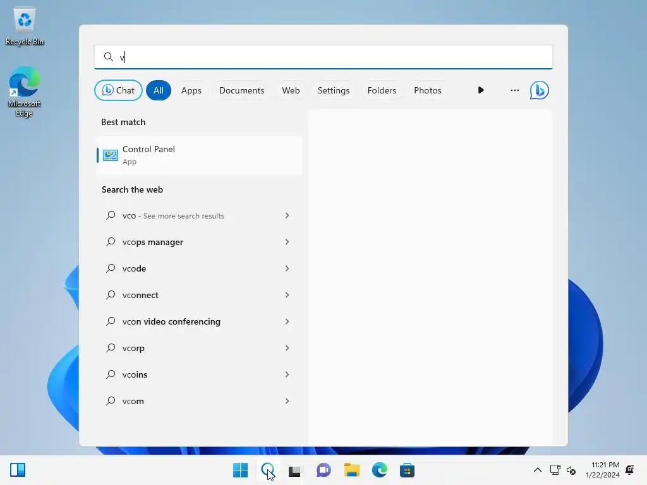This screenshot has width=647, height=485.
Task: Select the vco see more search results
Action: [199, 216]
